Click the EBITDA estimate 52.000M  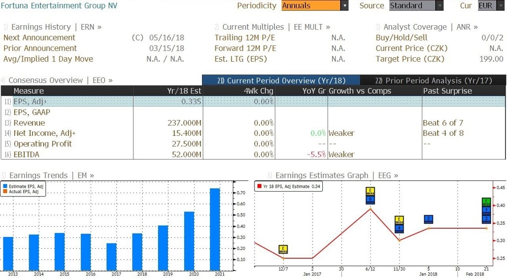point(187,155)
